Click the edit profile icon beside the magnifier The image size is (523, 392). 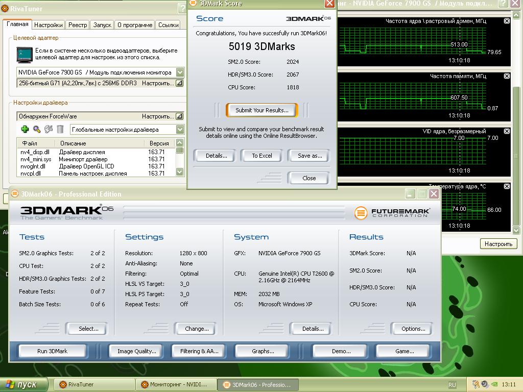[x=49, y=129]
